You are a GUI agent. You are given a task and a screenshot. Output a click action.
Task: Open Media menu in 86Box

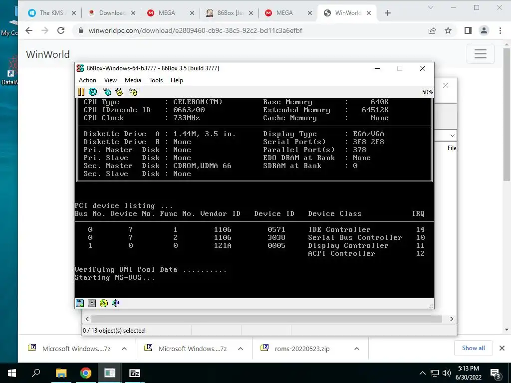(133, 80)
